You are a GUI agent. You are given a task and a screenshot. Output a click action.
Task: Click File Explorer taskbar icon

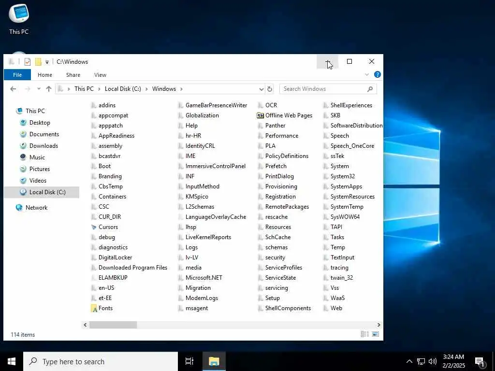[x=214, y=361]
